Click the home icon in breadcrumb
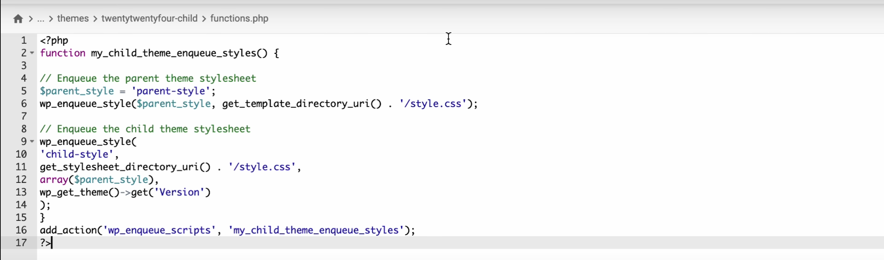Screen dimensions: 884x260 click(18, 19)
